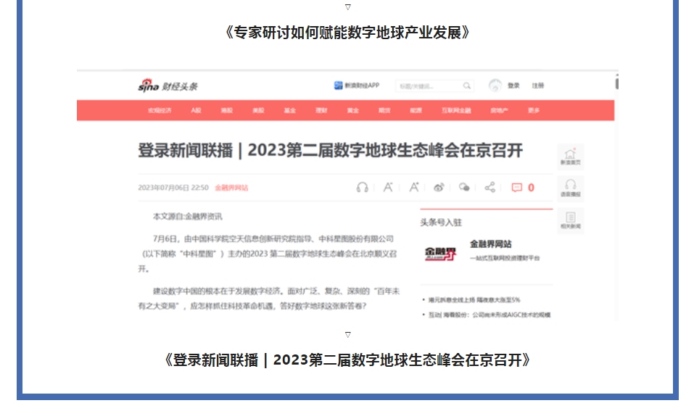Open the 宏观经济 nav tab
Screen dimensions: 694x411
[x=160, y=110]
